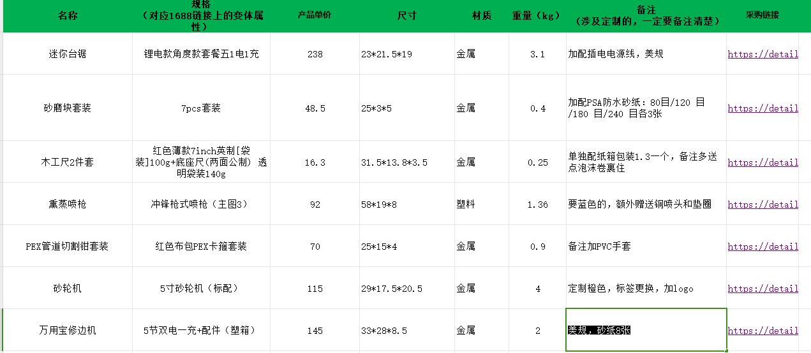Click the 木工尺2件套 purchase link

point(763,162)
